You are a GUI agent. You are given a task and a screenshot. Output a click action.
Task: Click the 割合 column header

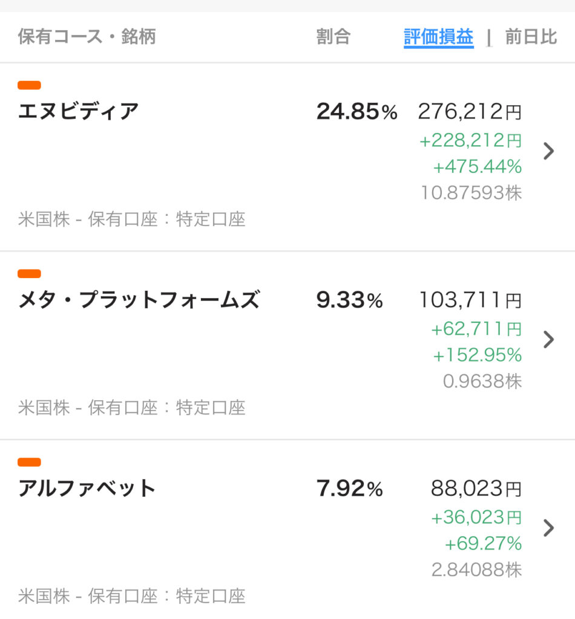pyautogui.click(x=333, y=37)
